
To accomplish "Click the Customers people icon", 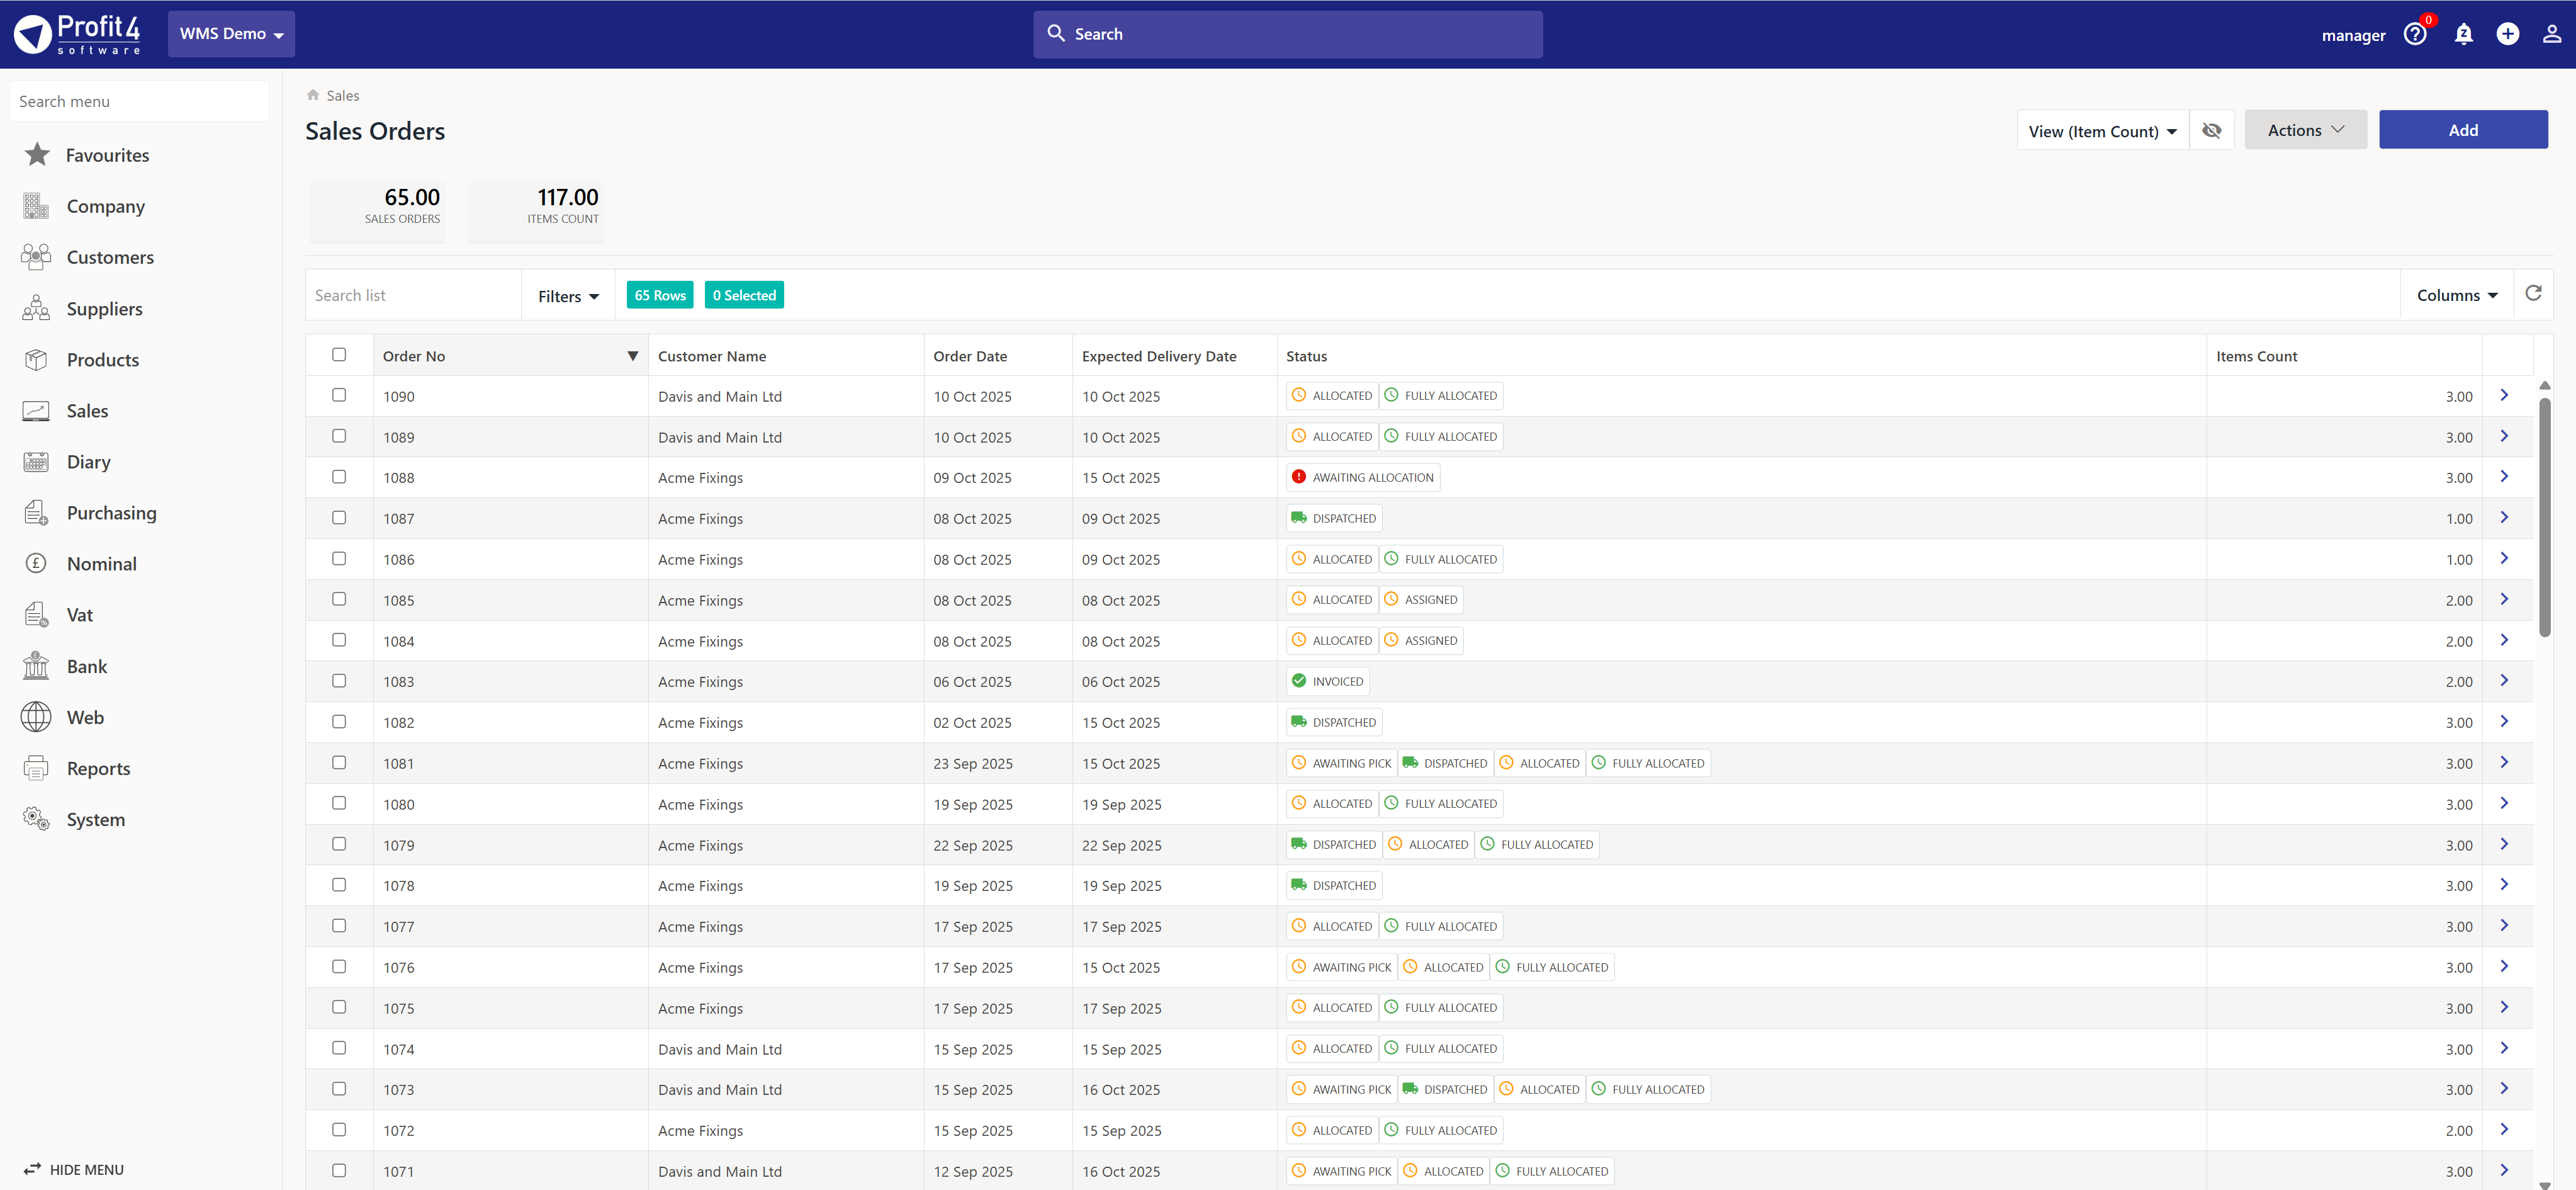I will coord(36,257).
